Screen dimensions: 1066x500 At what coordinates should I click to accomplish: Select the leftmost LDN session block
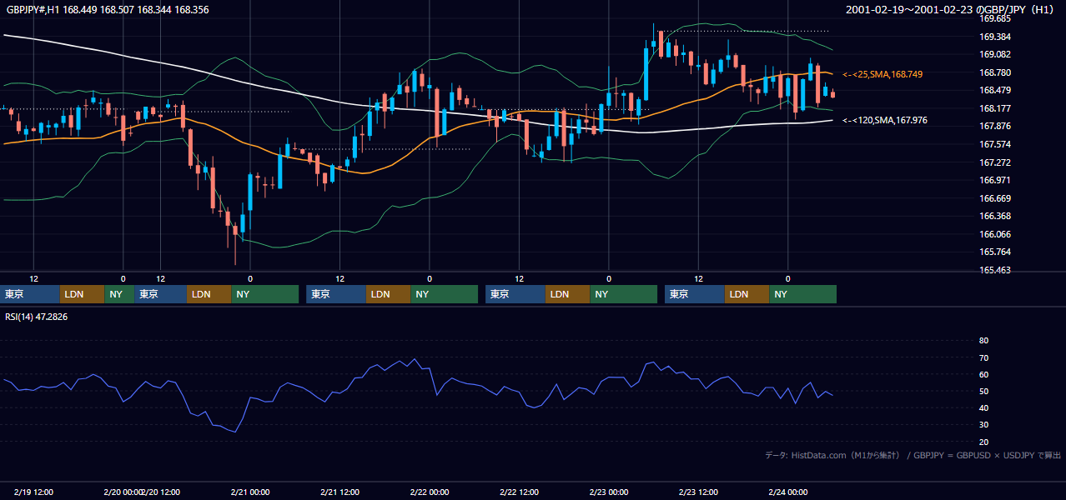[x=83, y=294]
